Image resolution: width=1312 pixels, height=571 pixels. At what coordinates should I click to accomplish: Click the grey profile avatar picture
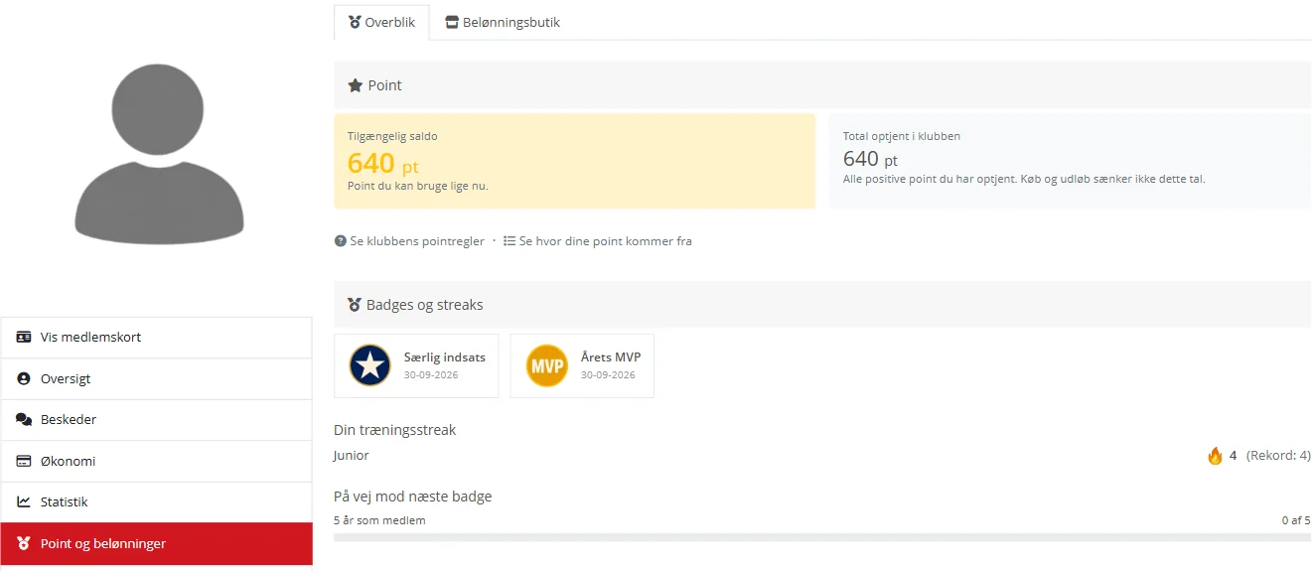coord(159,154)
